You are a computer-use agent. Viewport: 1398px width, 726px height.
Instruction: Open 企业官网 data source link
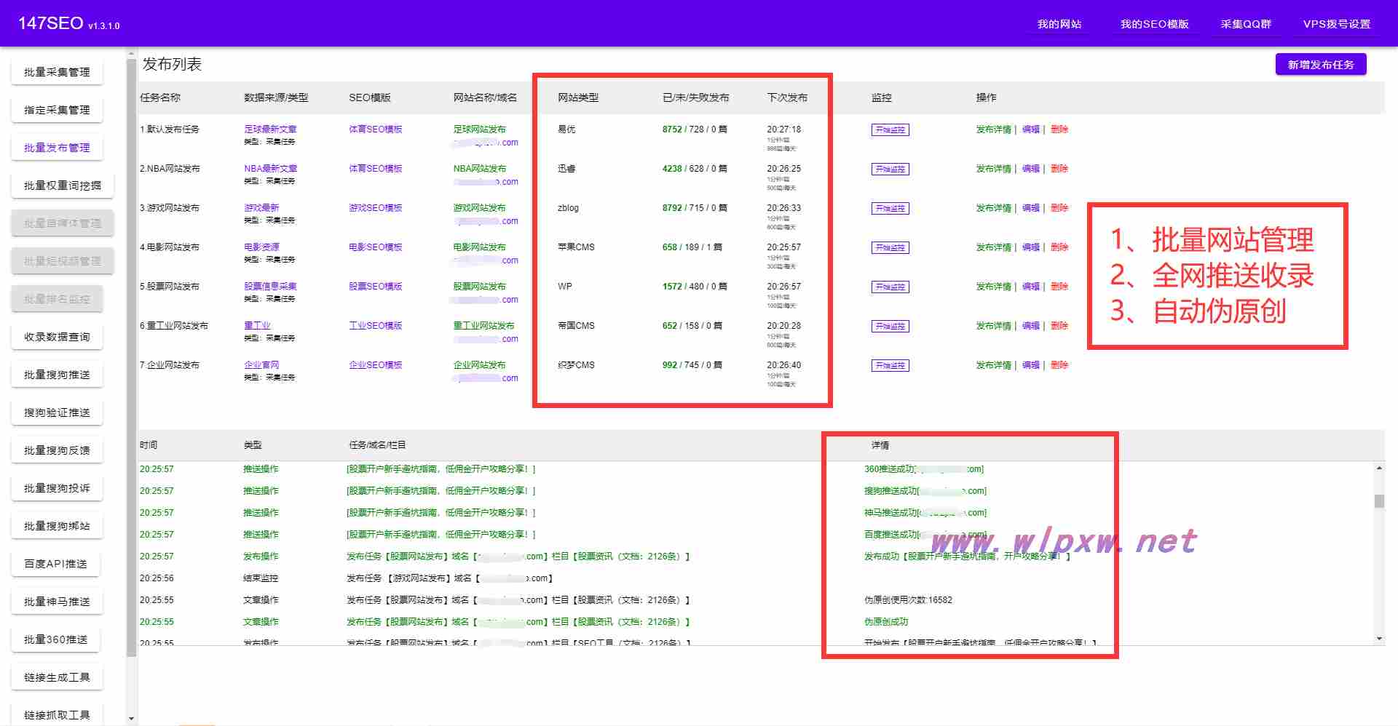click(x=261, y=365)
